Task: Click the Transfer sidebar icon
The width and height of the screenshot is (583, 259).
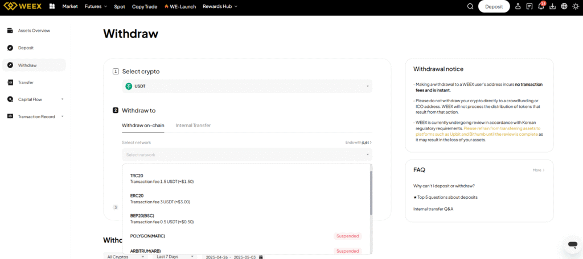Action: click(10, 82)
